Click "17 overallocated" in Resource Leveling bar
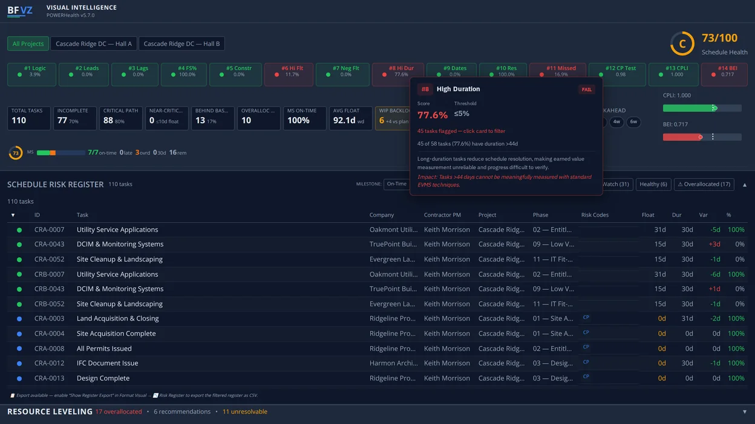The width and height of the screenshot is (755, 424). point(119,412)
